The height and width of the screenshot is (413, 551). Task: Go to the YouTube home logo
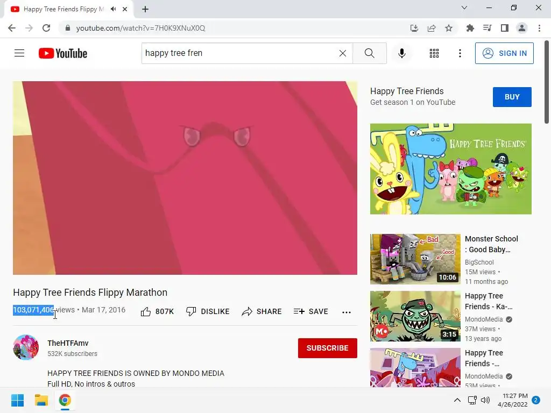(63, 53)
